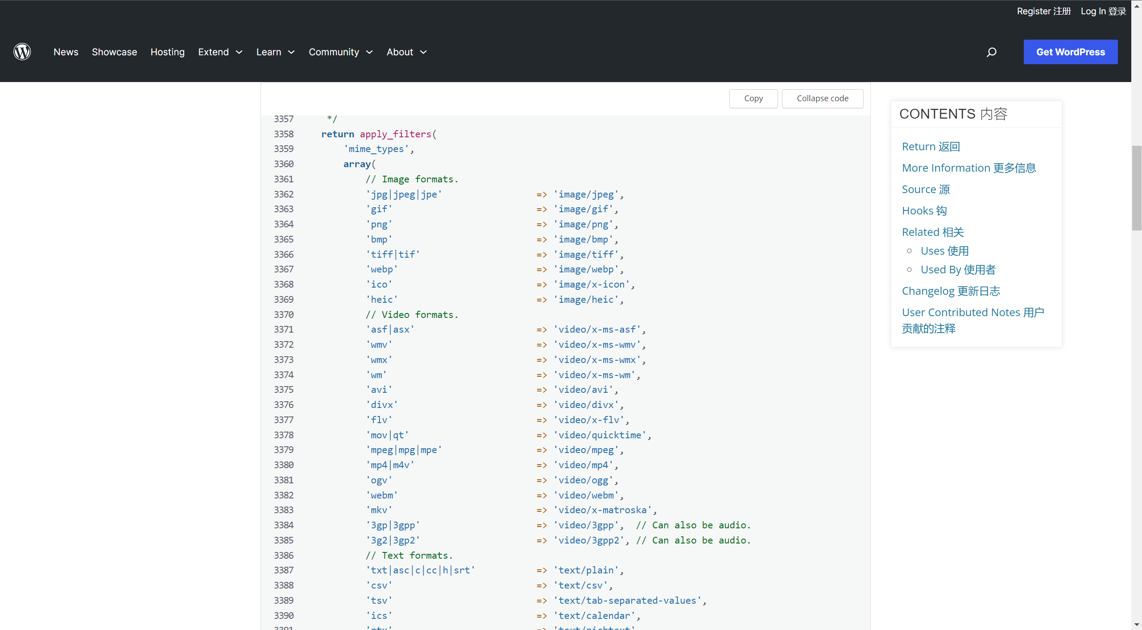Click the '// Image formats.' comment
The width and height of the screenshot is (1142, 630).
click(x=412, y=179)
